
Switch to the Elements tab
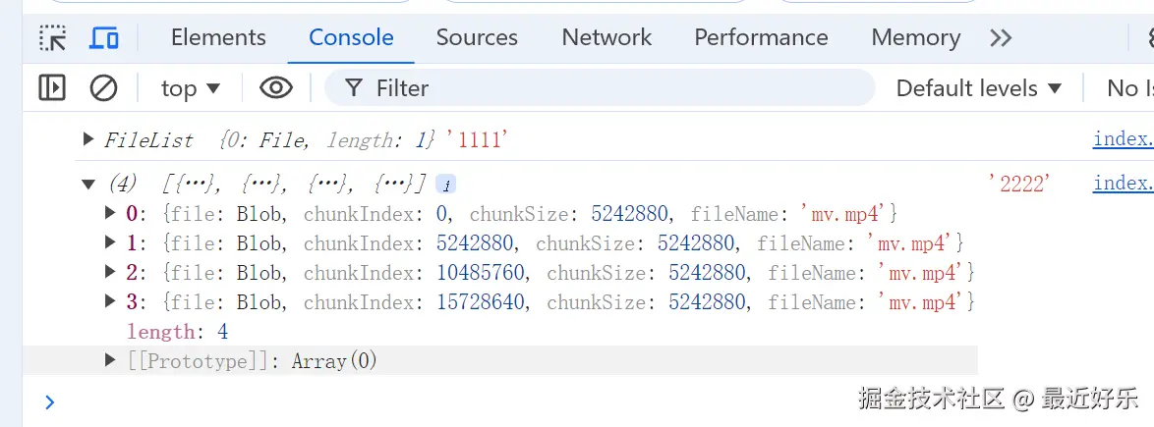pos(218,37)
